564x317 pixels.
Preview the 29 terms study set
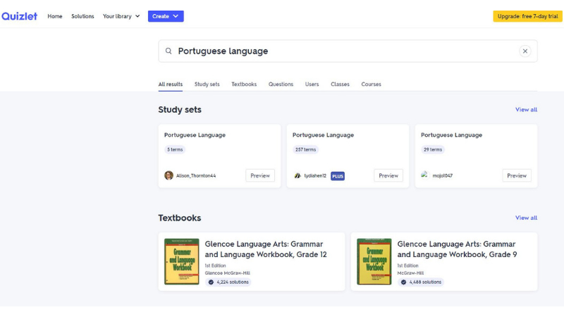click(517, 175)
